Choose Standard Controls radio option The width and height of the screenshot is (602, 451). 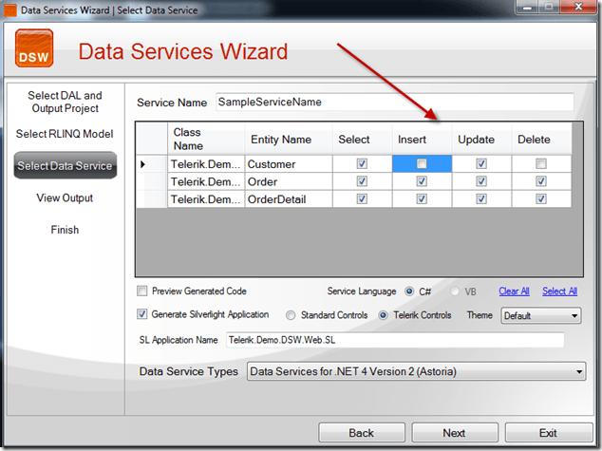[x=291, y=315]
